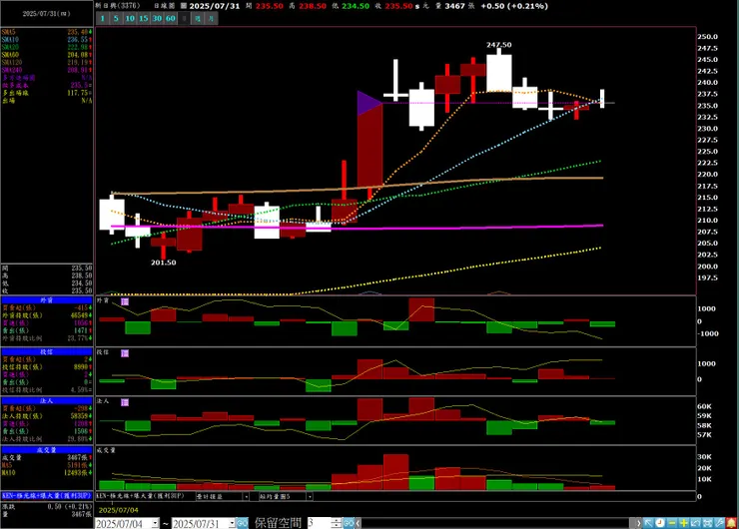Switch to the 15-minute timeframe button
The image size is (739, 529).
pos(143,18)
